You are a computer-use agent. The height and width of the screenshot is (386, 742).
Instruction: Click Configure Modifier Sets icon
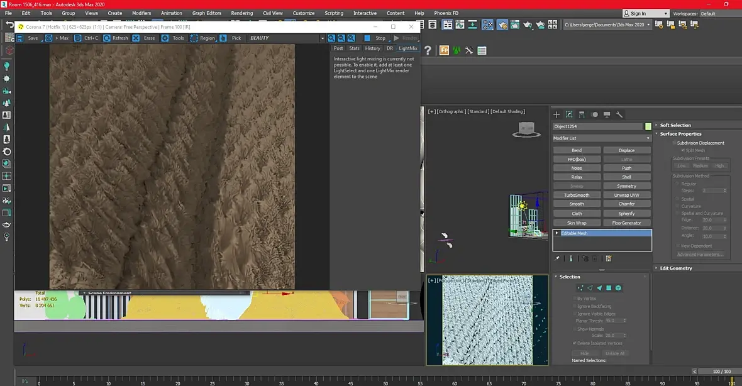pyautogui.click(x=609, y=258)
